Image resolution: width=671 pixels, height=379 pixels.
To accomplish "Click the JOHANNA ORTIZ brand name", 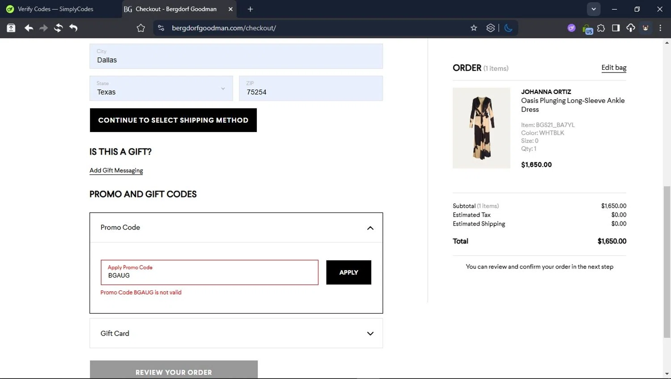I will tap(546, 92).
